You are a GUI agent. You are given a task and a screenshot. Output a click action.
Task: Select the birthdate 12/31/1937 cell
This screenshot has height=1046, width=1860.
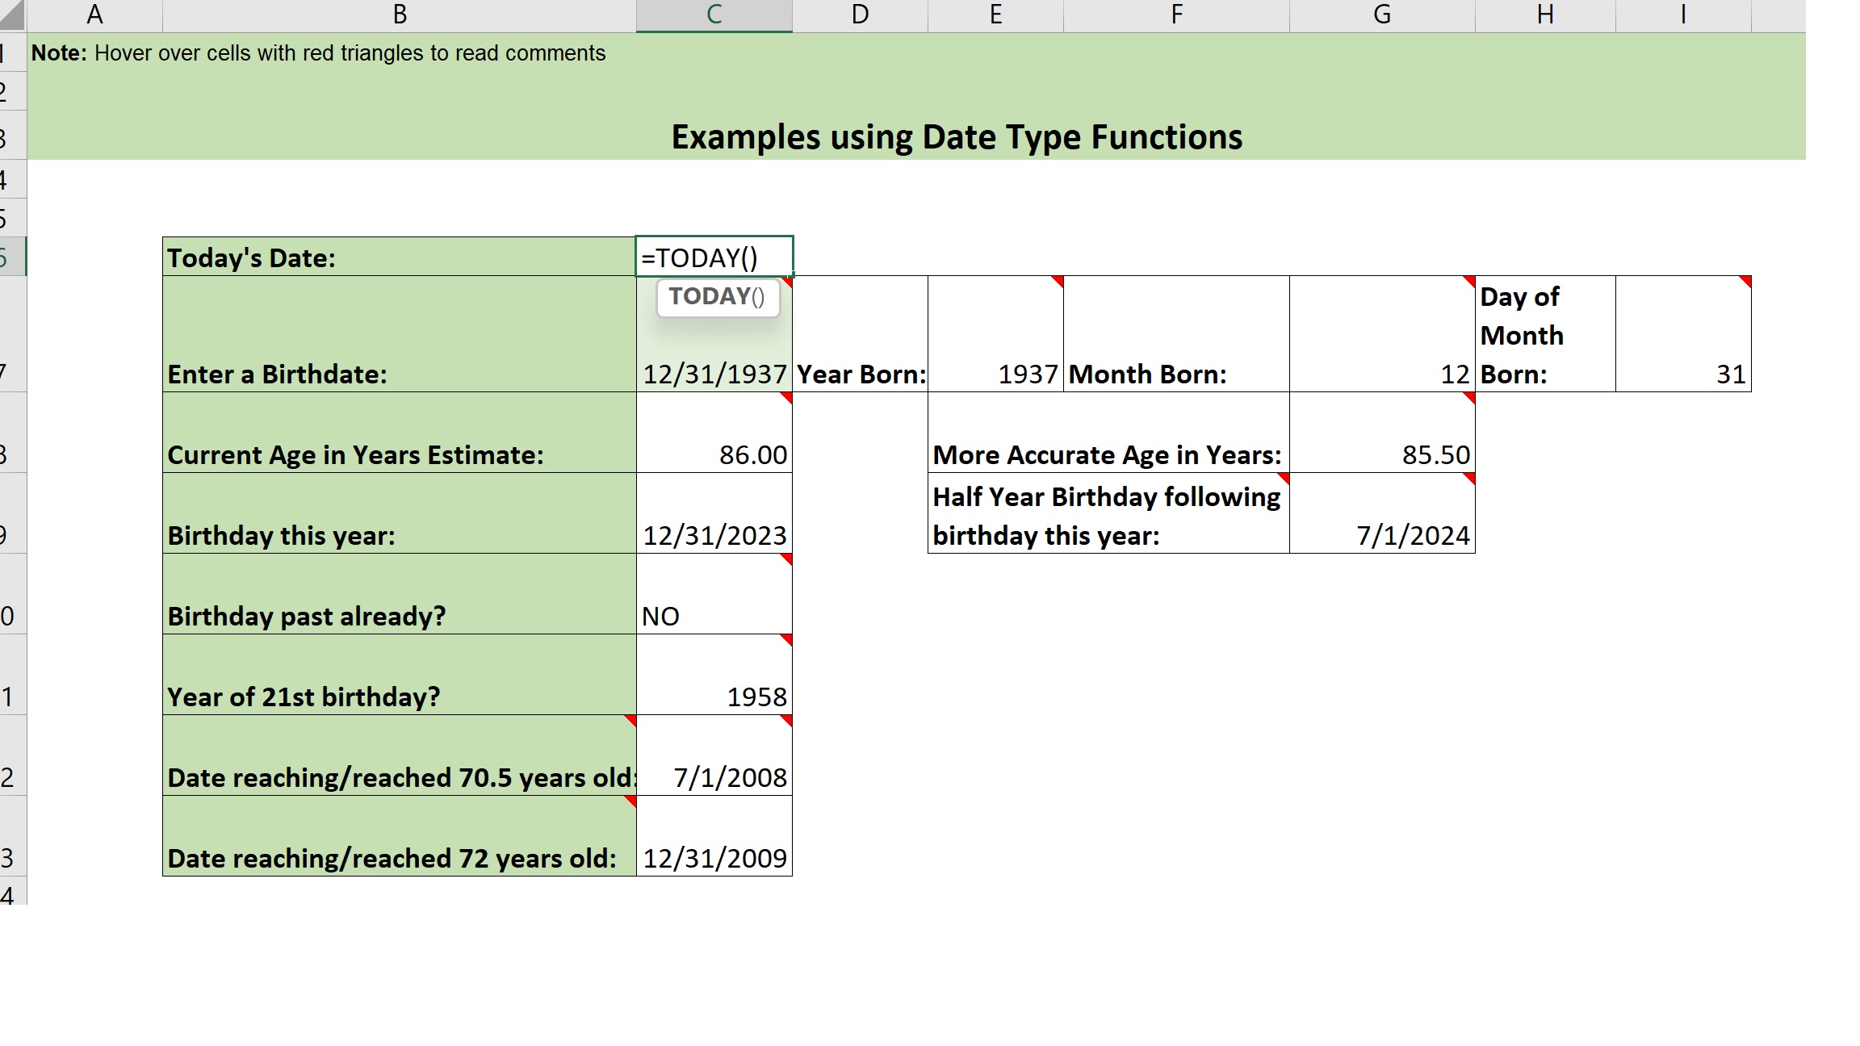point(714,334)
